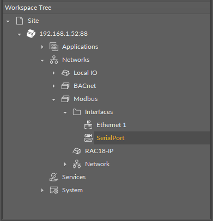Select the Ethernet 1 tree item
Image resolution: width=213 pixels, height=221 pixels.
[111, 125]
